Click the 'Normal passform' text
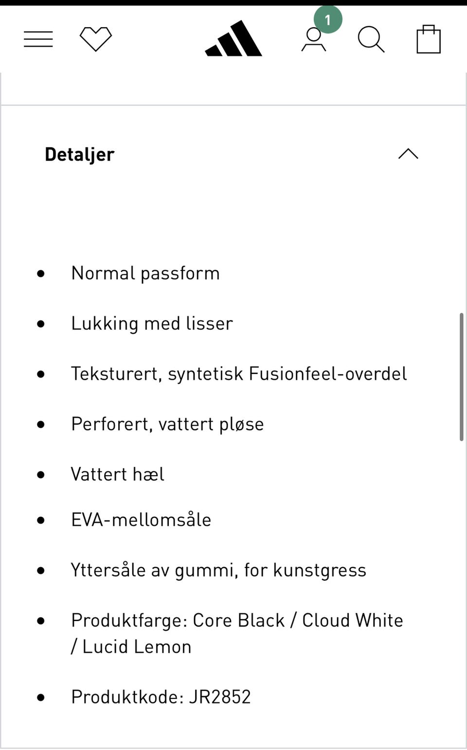The image size is (467, 750). click(145, 273)
